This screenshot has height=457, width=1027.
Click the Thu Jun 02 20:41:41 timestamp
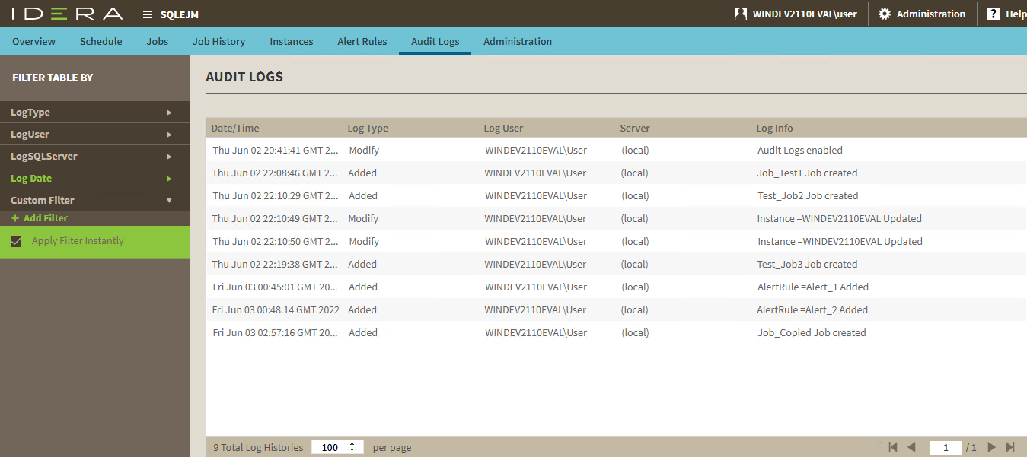276,150
